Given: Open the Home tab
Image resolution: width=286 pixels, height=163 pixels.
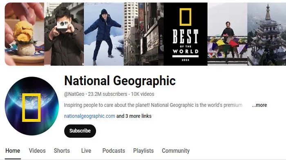Looking at the screenshot, I should pyautogui.click(x=13, y=151).
